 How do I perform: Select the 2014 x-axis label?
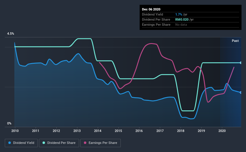click(98, 131)
